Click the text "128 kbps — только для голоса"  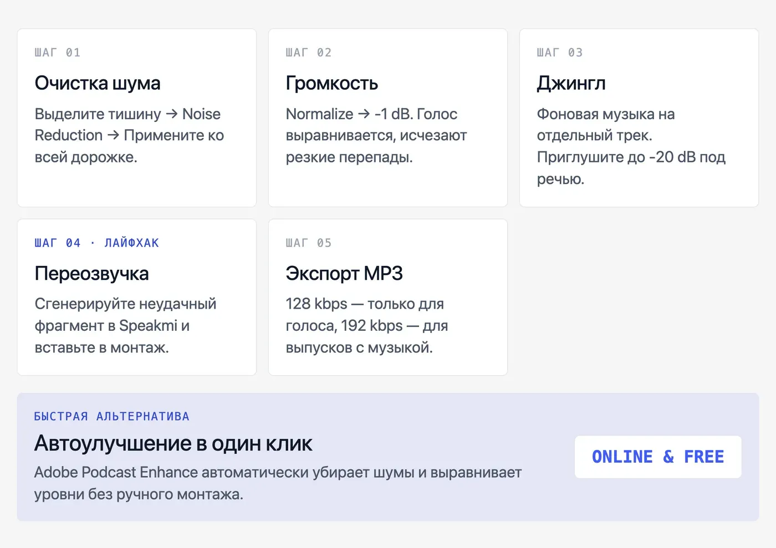click(365, 315)
